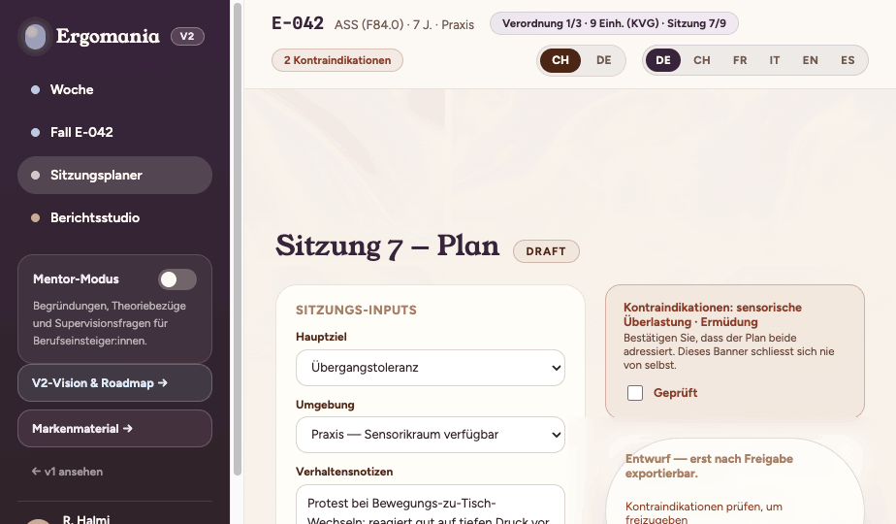Viewport: 896px width, 524px height.
Task: Open the Markenmaterial link
Action: [x=114, y=429]
